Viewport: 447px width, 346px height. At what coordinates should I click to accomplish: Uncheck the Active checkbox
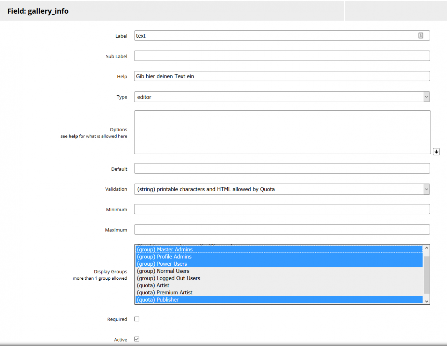137,339
